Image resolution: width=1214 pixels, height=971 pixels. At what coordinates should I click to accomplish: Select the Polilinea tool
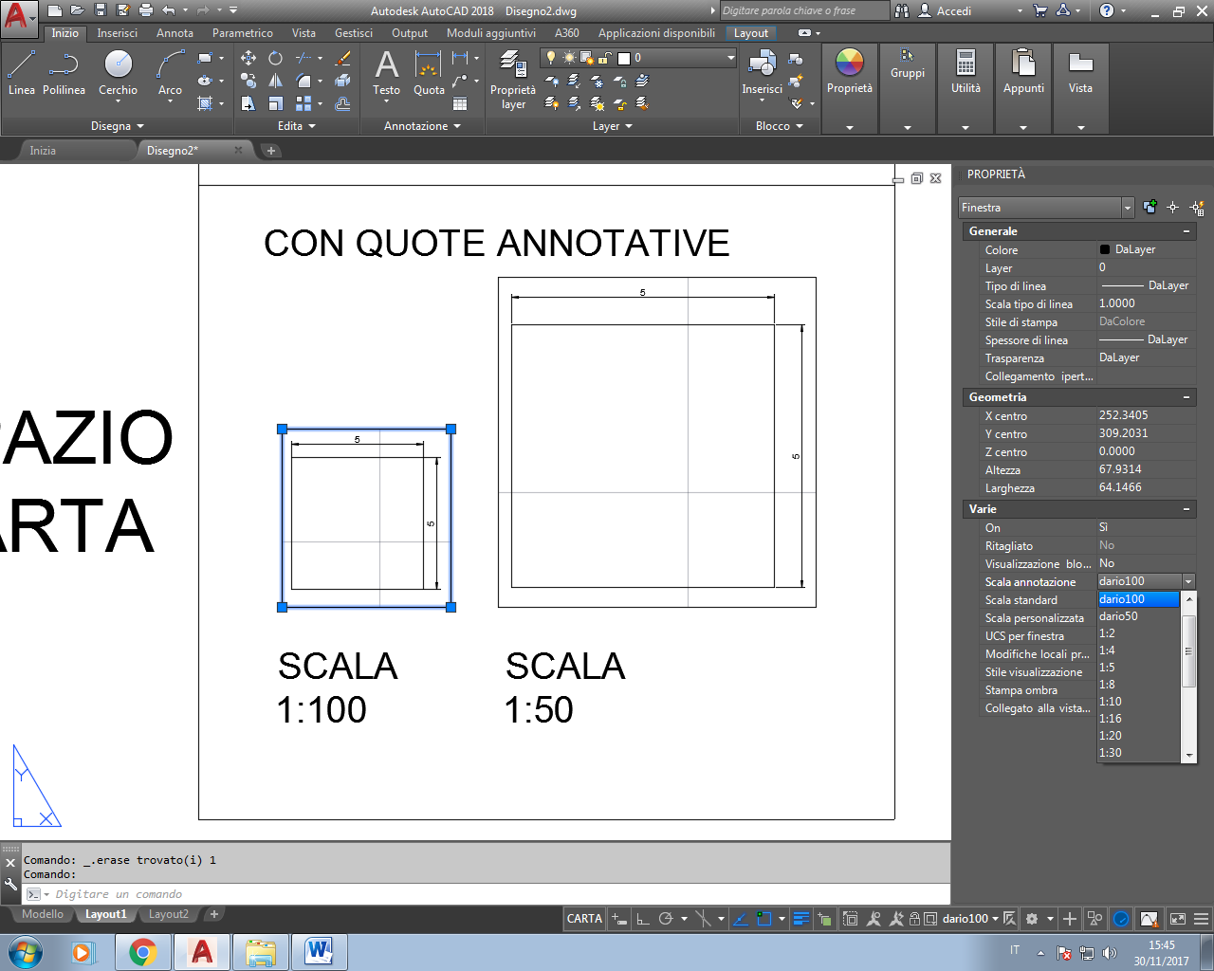click(x=64, y=72)
